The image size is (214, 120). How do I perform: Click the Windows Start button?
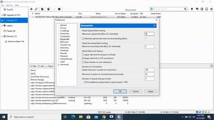click(x=4, y=117)
